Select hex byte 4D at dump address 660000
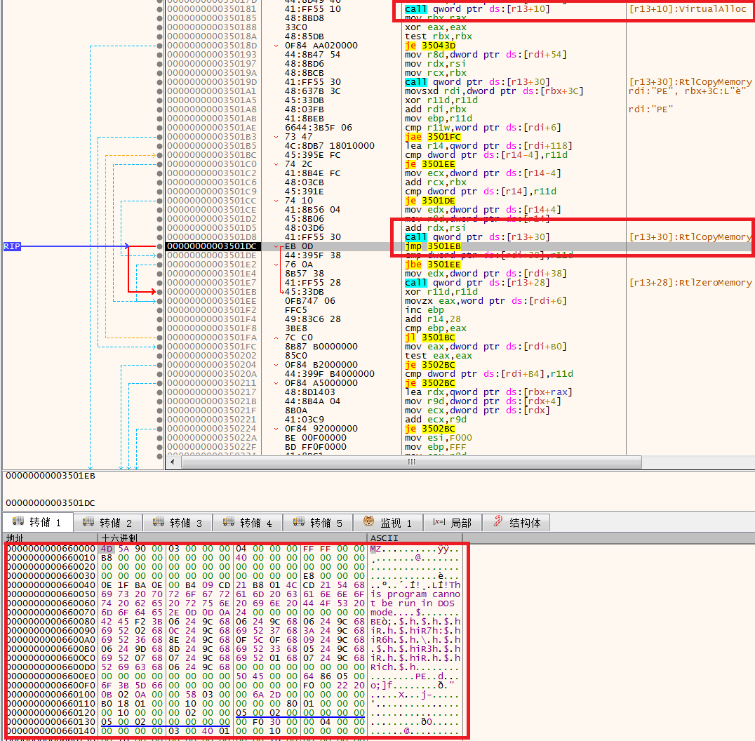Viewport: 755px width, 741px height. pos(107,548)
